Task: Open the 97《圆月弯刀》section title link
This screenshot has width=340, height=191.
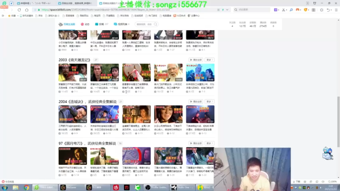Action: coord(87,143)
